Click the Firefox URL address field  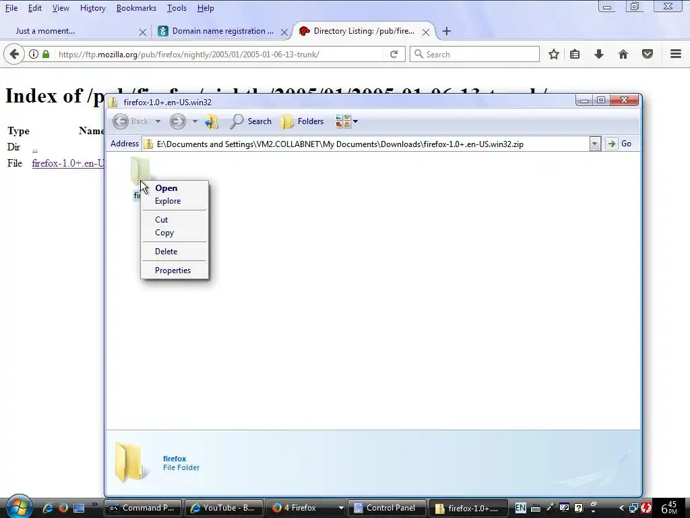click(x=218, y=54)
